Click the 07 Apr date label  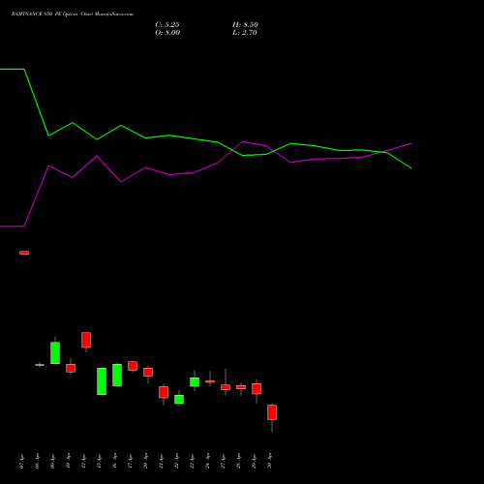(x=22, y=461)
